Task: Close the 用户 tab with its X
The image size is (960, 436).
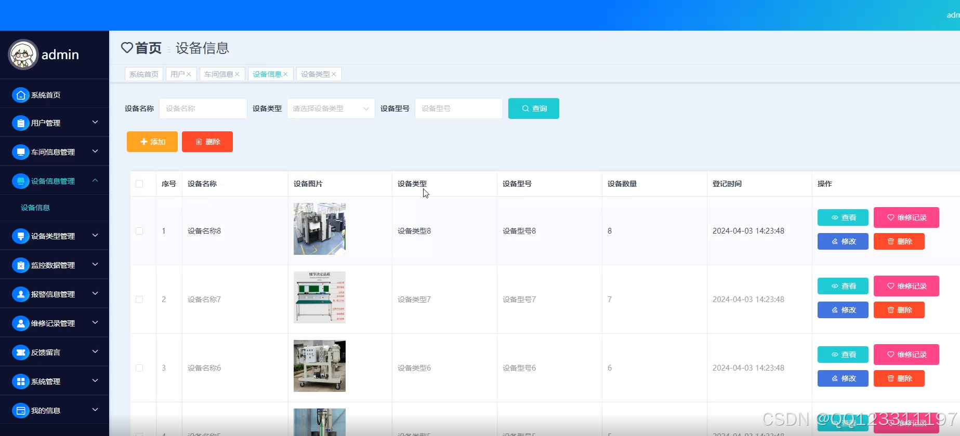Action: tap(189, 74)
